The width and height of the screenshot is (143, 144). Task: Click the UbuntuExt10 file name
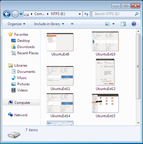coord(105,54)
